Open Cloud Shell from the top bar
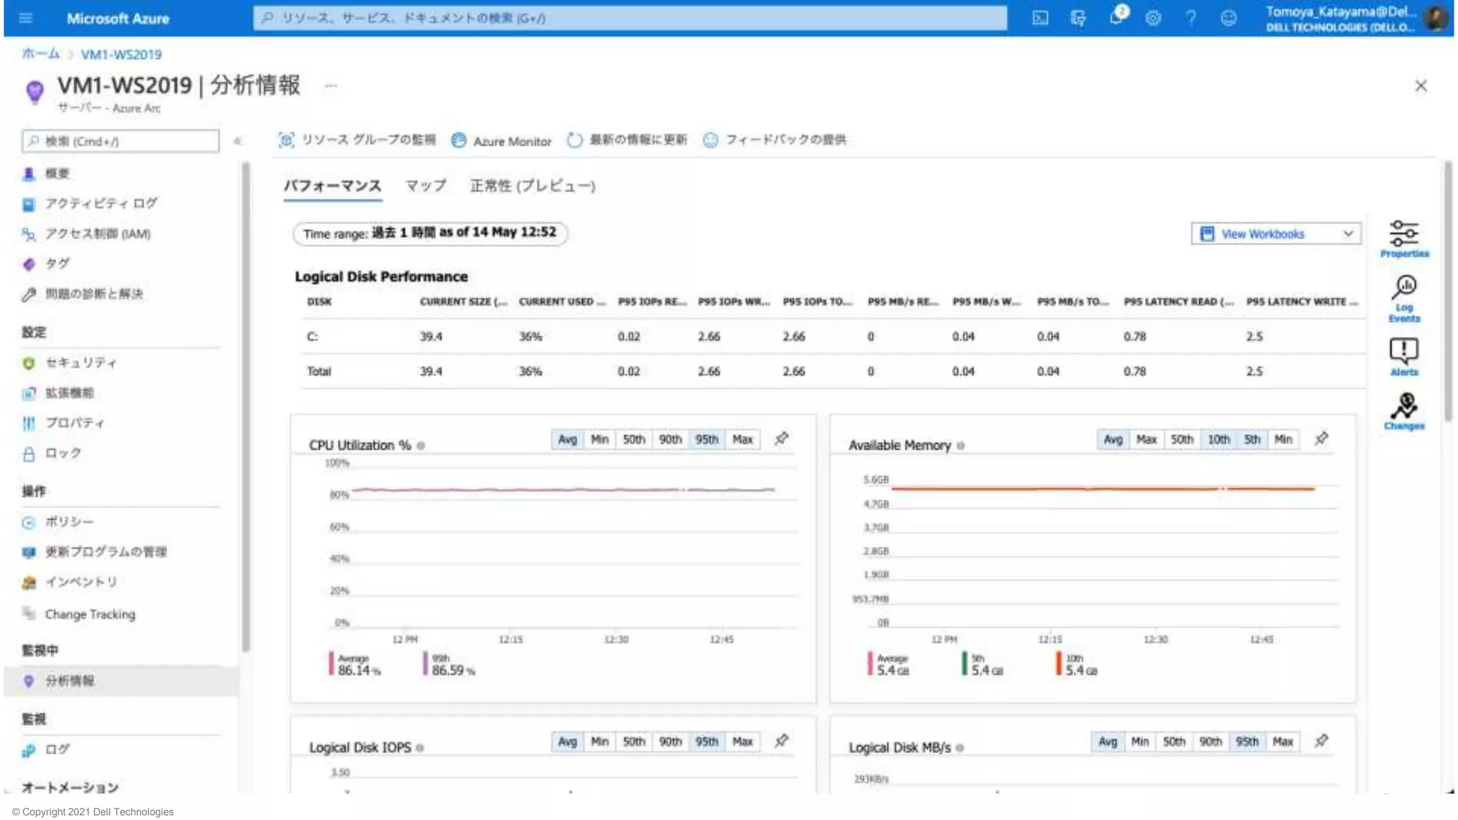 point(1040,19)
